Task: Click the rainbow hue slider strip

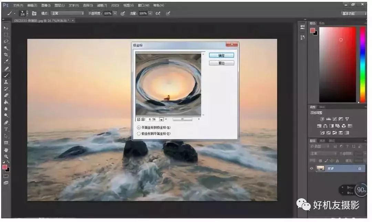Action: 362,64
